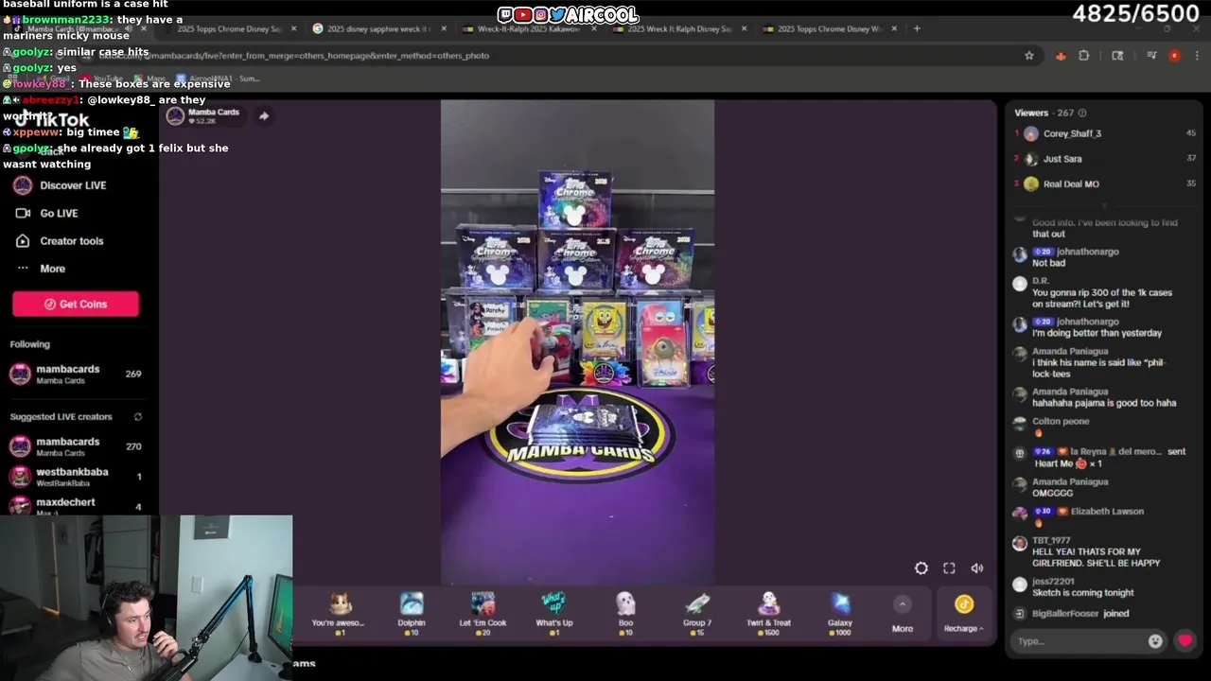
Task: Toggle fullscreen on the live video
Action: [949, 568]
